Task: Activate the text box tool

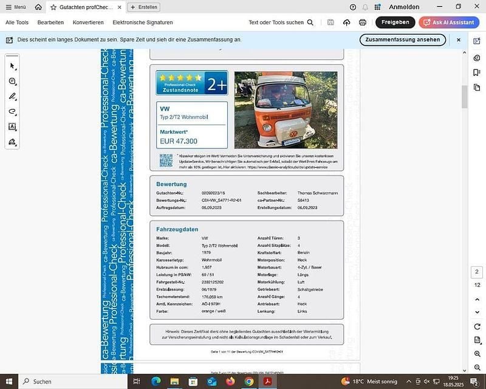Action: [12, 127]
